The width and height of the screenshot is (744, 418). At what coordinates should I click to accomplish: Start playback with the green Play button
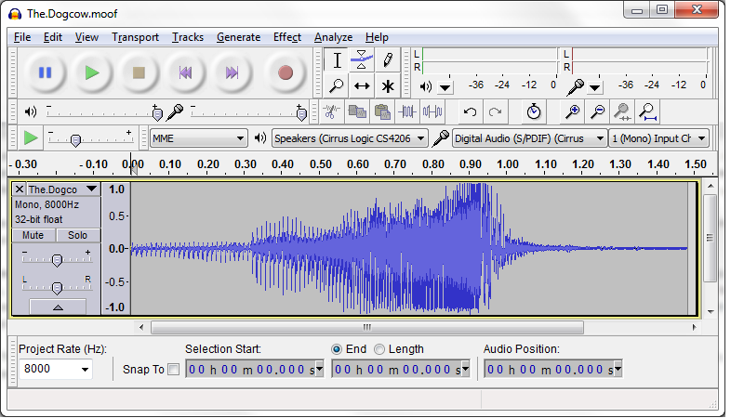click(92, 72)
